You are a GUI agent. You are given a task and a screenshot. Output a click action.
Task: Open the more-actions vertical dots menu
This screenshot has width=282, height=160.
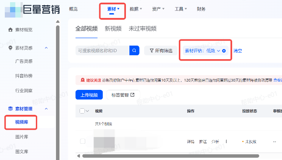(x=226, y=142)
